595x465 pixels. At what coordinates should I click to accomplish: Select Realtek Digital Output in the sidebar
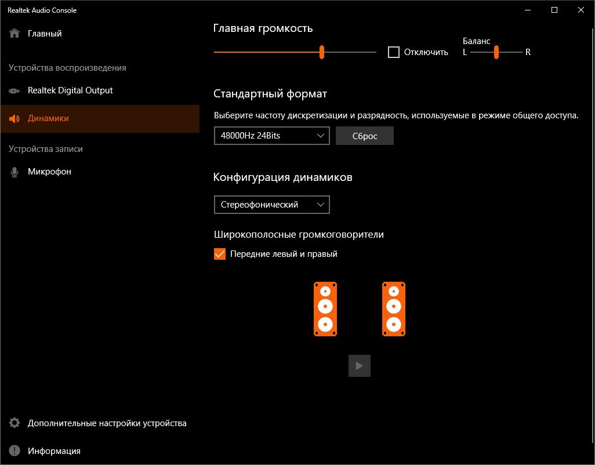pyautogui.click(x=70, y=91)
